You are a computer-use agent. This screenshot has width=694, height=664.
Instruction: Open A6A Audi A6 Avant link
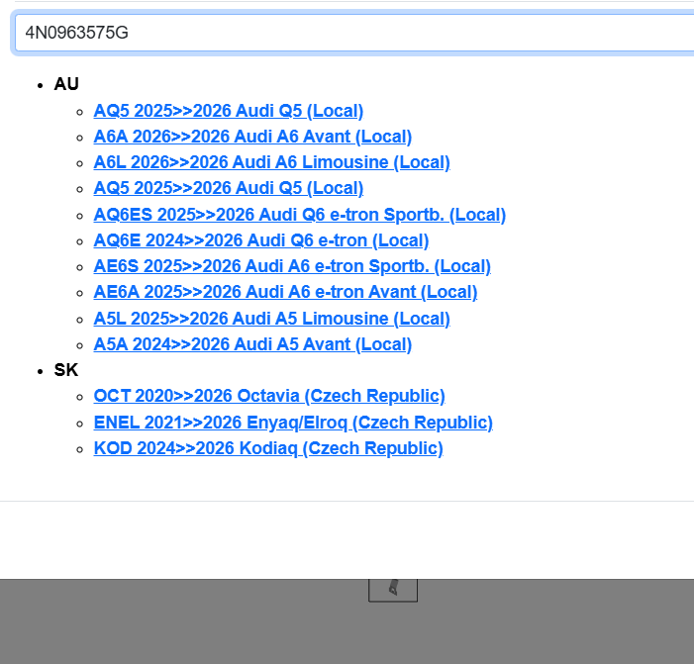(252, 137)
